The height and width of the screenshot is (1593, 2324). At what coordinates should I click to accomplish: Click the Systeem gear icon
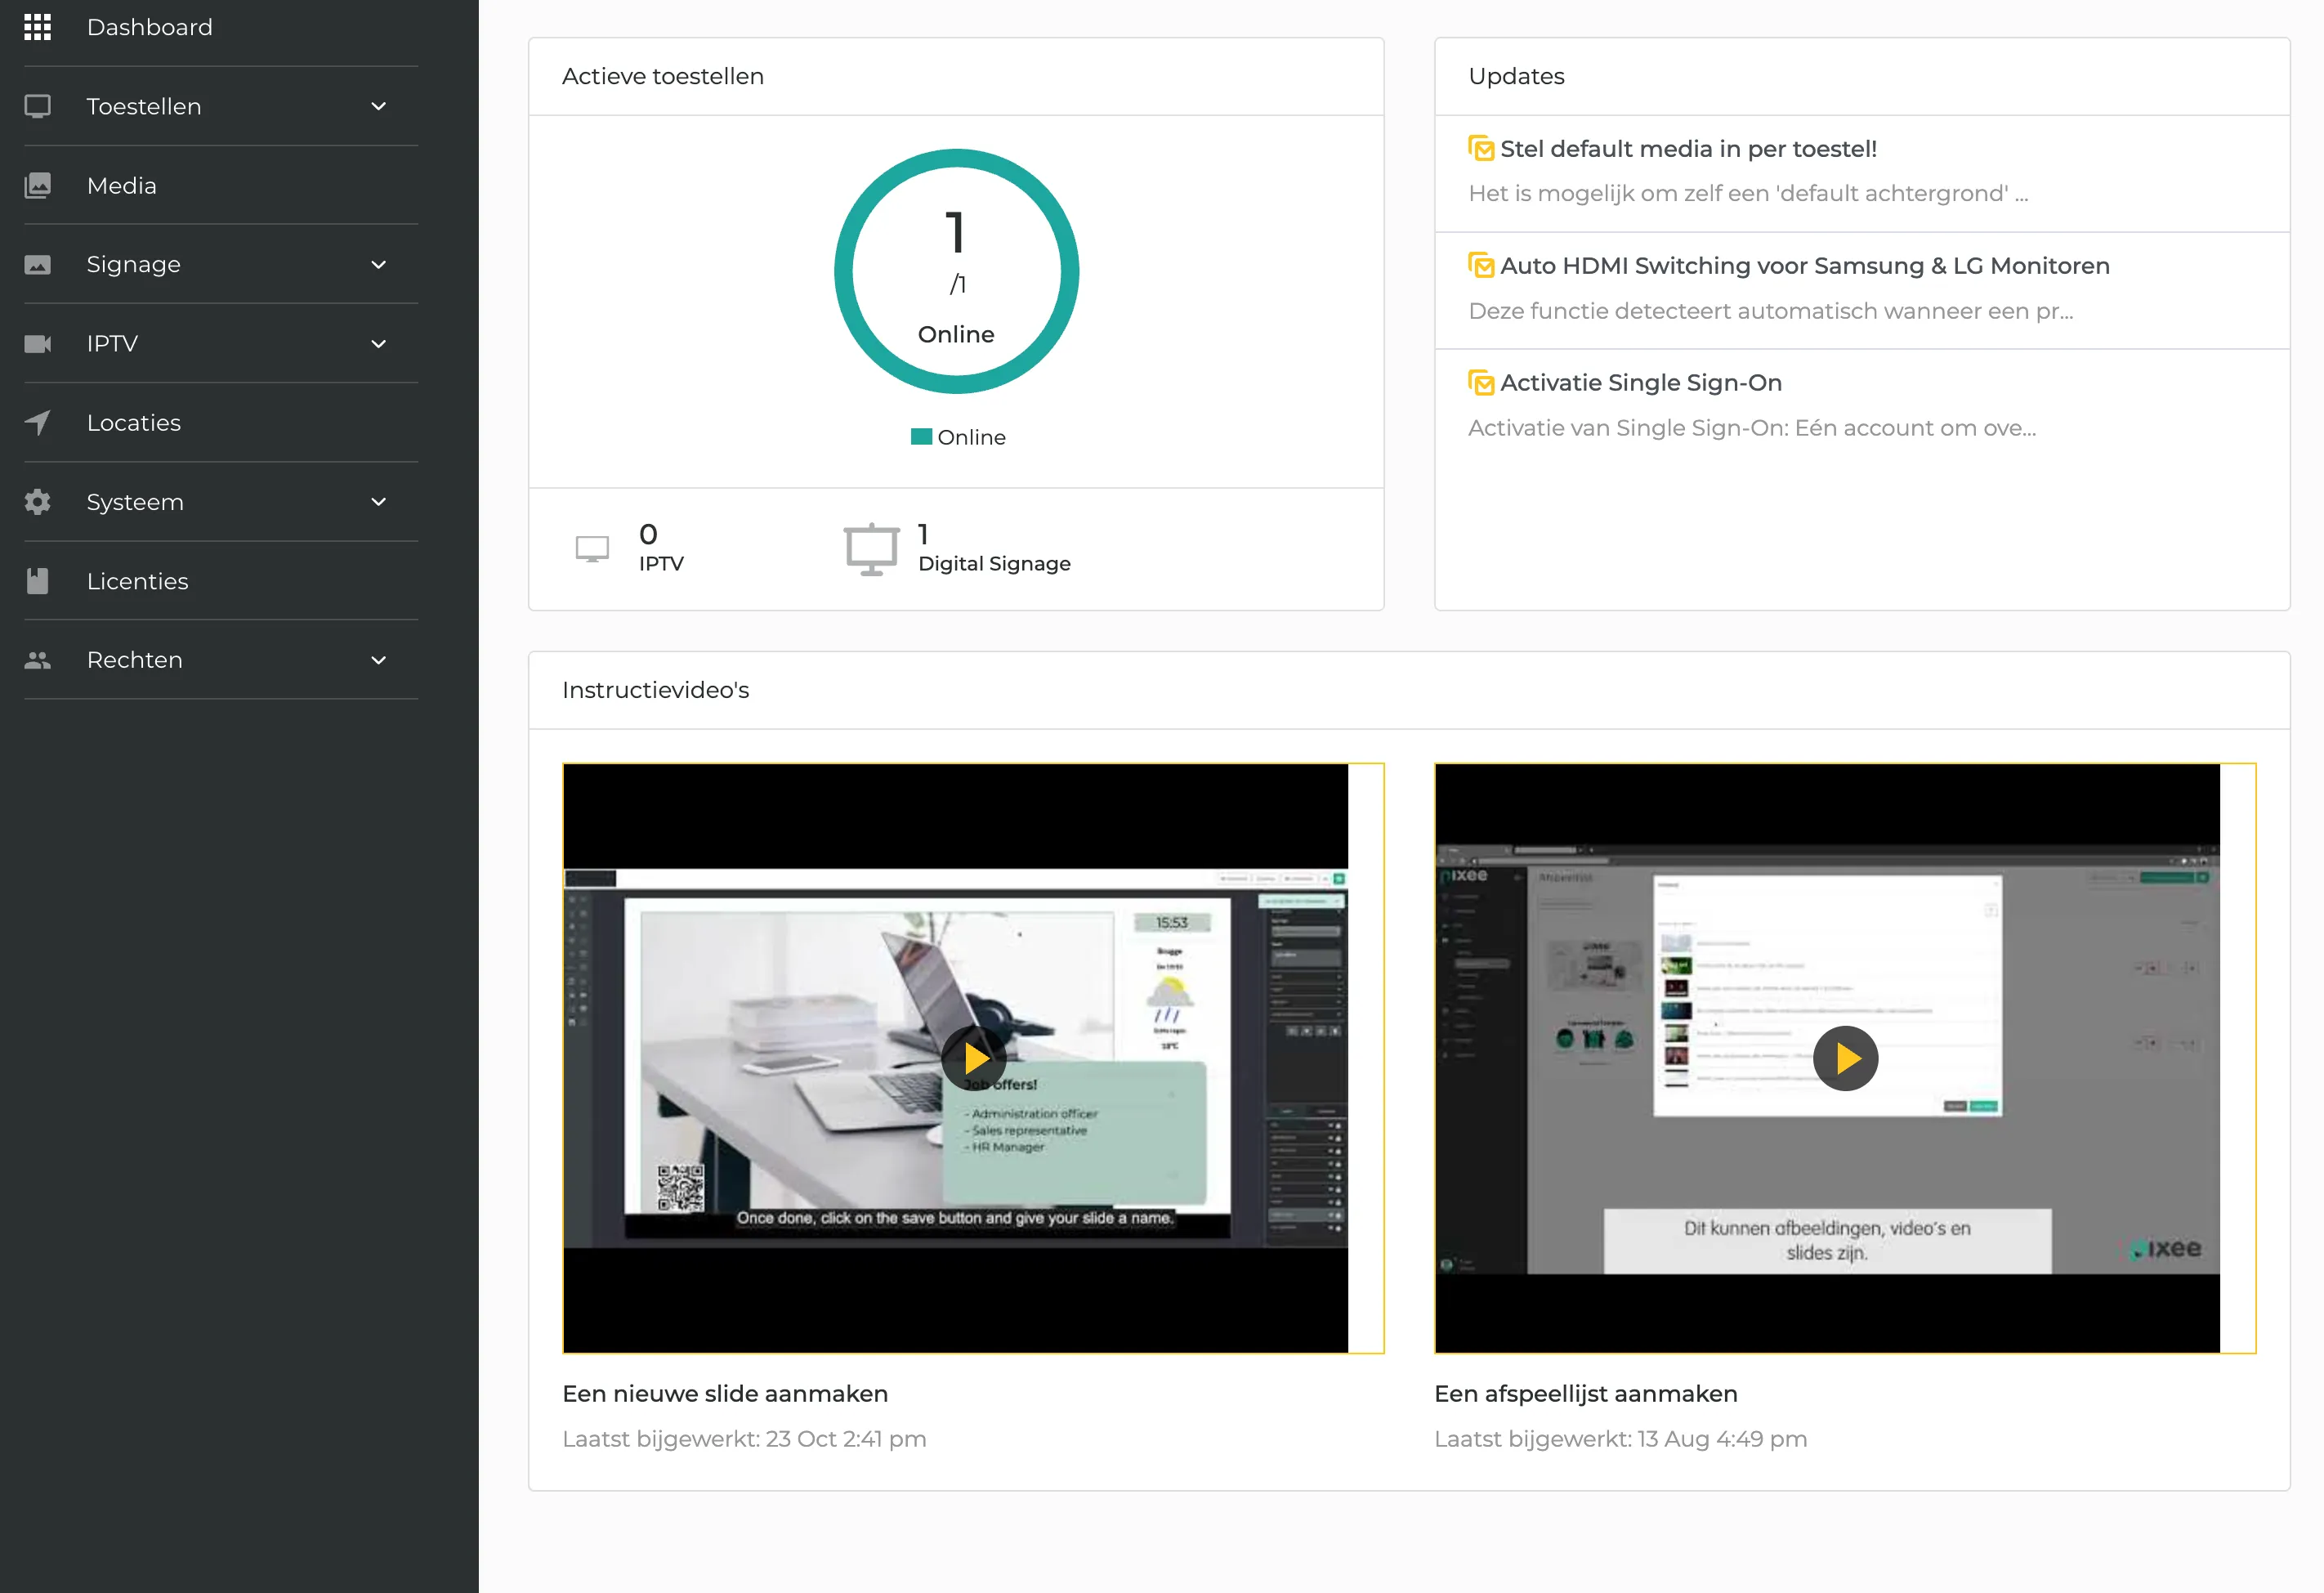(x=37, y=501)
